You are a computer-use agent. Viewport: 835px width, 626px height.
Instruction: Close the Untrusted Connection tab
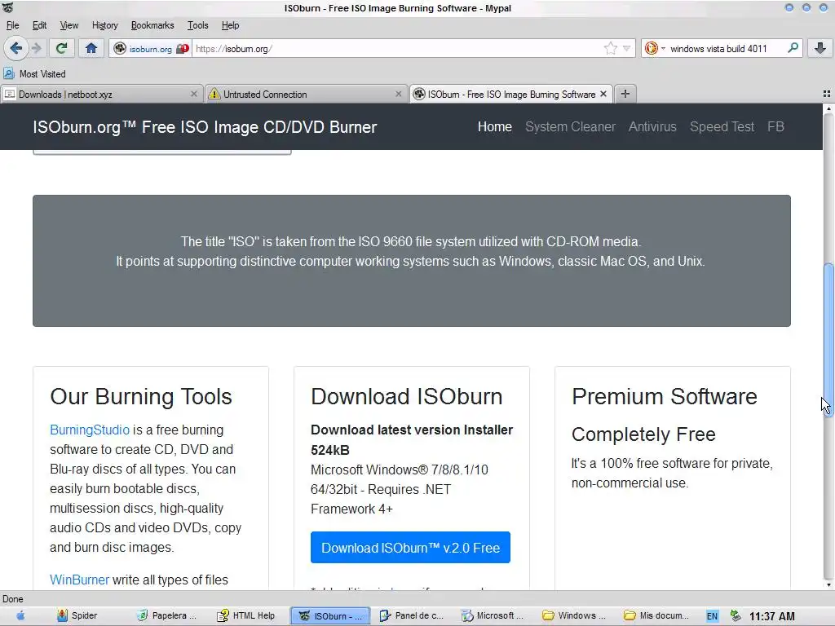pos(398,94)
